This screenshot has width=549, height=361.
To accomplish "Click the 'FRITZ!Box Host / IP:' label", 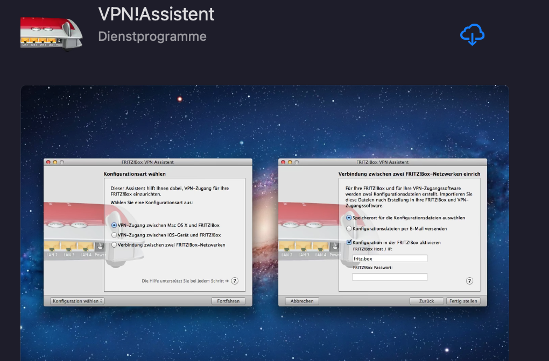I will pos(372,249).
